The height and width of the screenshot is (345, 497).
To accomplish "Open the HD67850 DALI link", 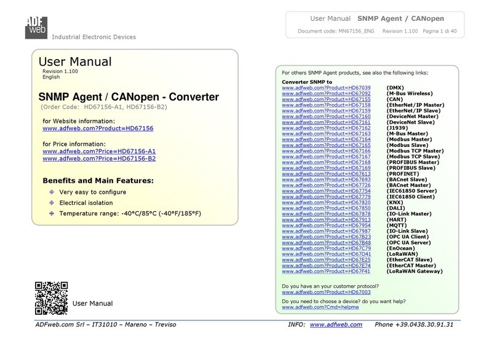I will [326, 208].
